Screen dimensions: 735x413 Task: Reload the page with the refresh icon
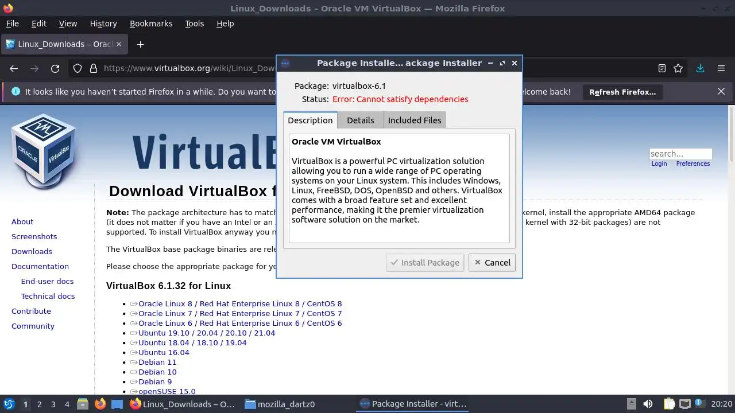(55, 68)
